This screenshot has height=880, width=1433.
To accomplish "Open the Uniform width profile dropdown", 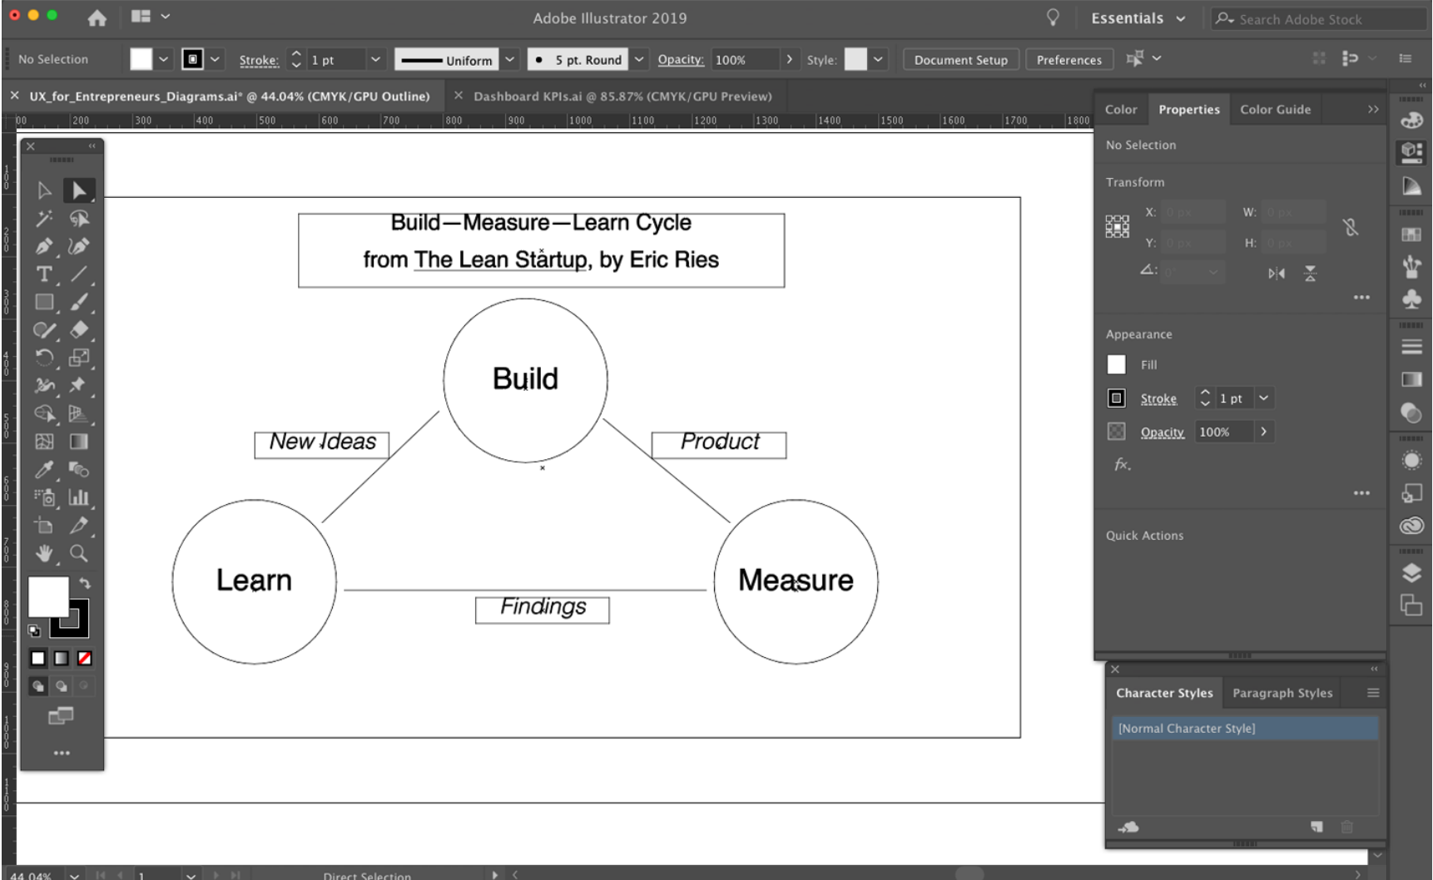I will click(x=510, y=59).
